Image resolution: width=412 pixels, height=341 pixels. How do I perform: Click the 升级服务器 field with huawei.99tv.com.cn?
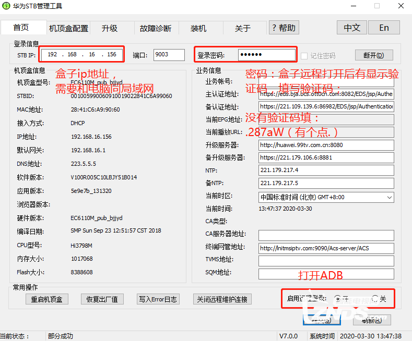click(x=326, y=145)
